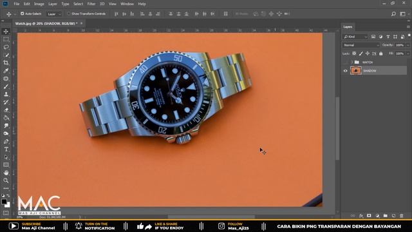This screenshot has height=232, width=412.
Task: Close the Watch.jpg document tab
Action: pos(82,23)
